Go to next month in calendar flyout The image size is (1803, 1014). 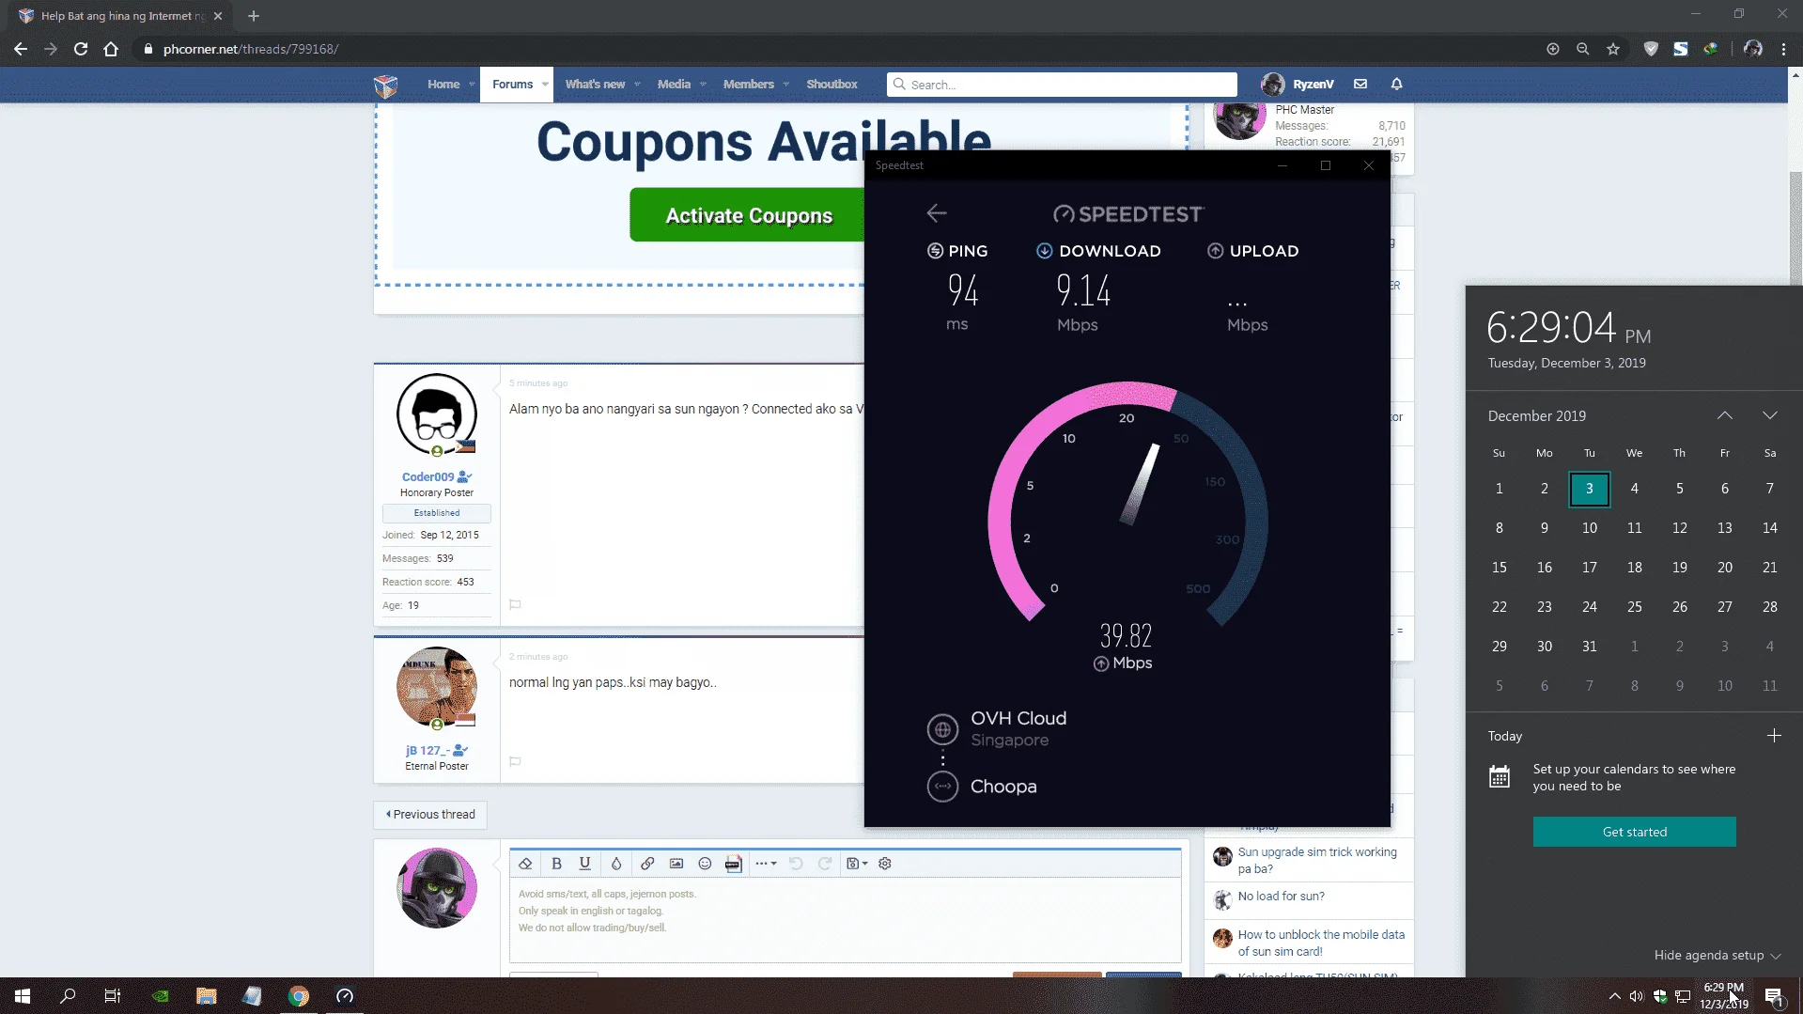coord(1770,415)
